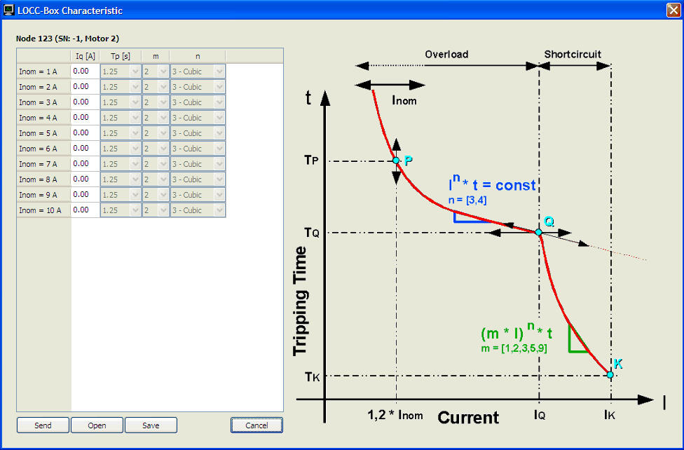Cancel the LOCC-Box Characteristic dialog
The image size is (684, 450).
[x=256, y=425]
